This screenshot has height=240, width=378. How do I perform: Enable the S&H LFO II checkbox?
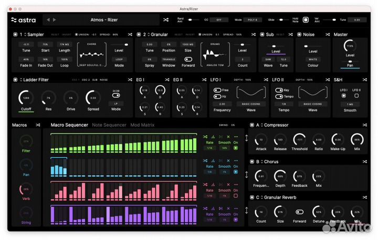(x=356, y=95)
